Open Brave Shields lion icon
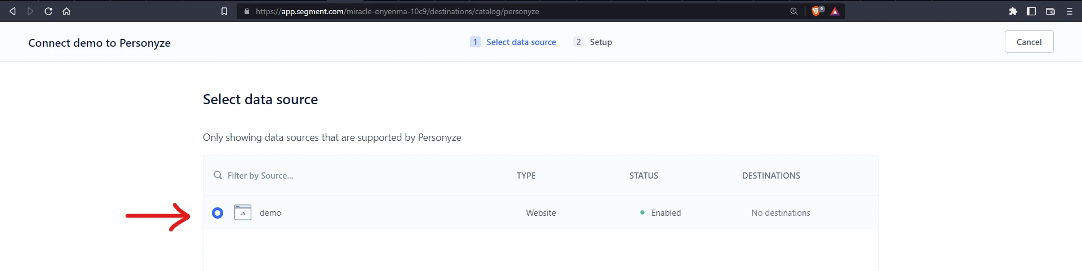Viewport: 1082px width, 271px height. (x=817, y=11)
